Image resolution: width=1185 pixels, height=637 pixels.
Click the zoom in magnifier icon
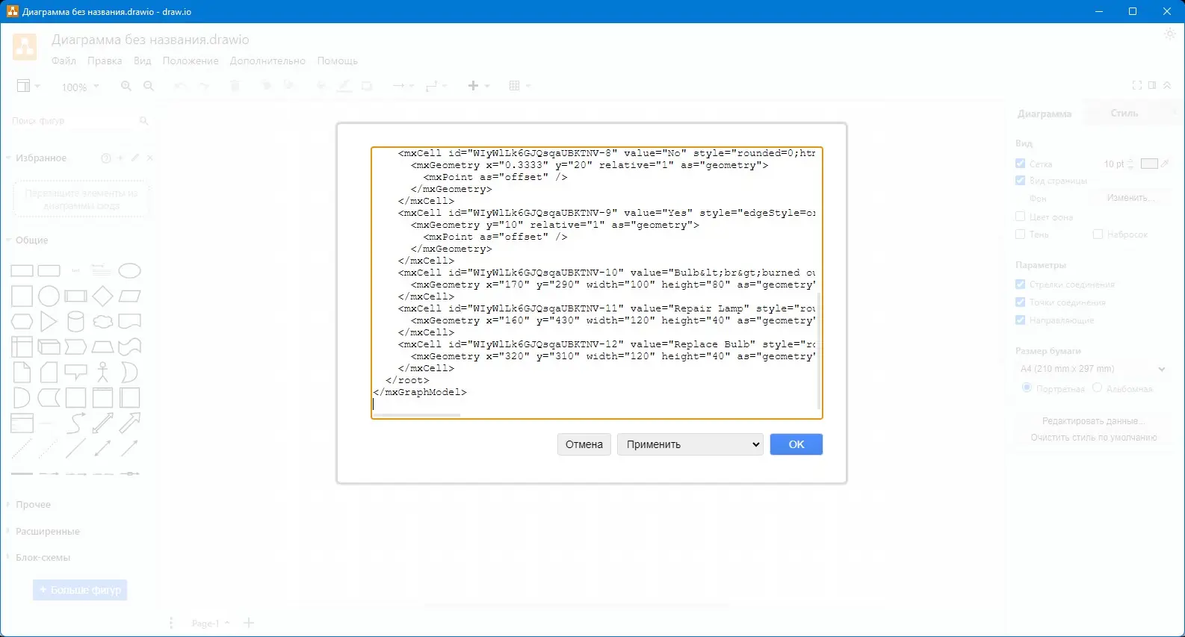coord(126,86)
